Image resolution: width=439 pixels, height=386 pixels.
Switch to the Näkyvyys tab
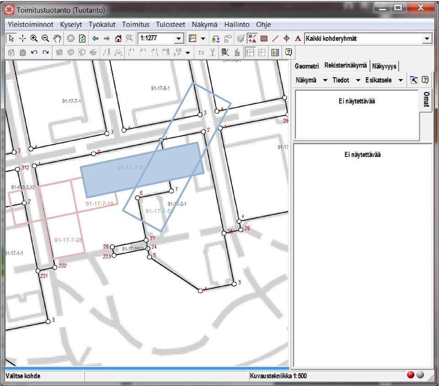point(384,66)
